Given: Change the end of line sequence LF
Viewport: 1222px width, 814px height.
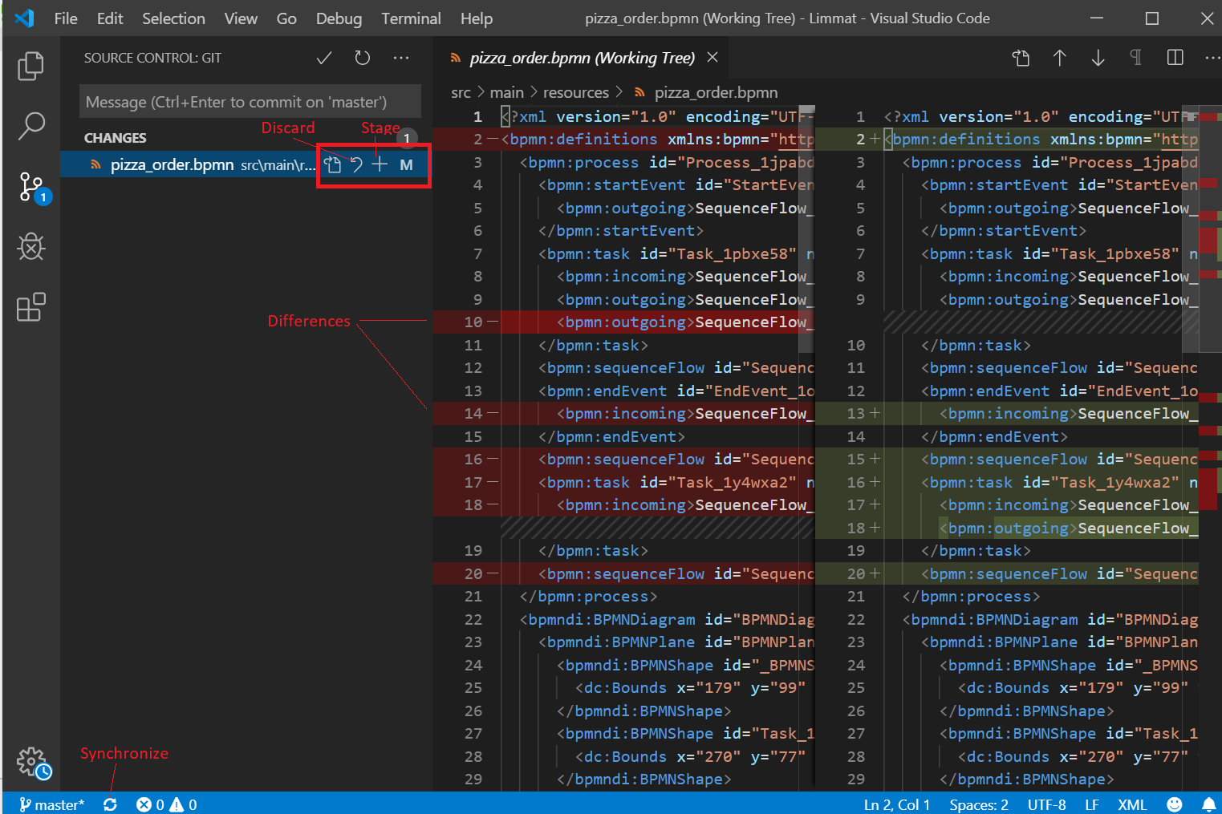Looking at the screenshot, I should (x=1092, y=804).
